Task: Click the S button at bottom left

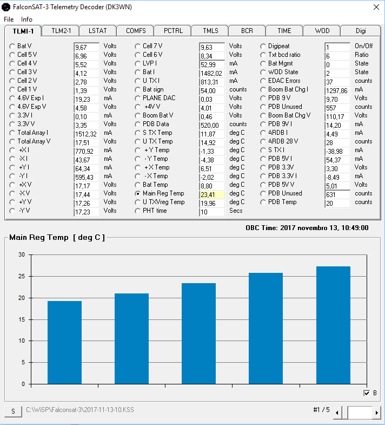Action: (x=14, y=411)
